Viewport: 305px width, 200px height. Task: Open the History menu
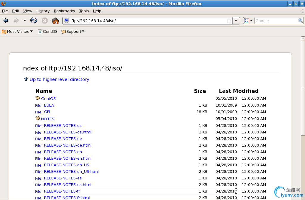43,11
